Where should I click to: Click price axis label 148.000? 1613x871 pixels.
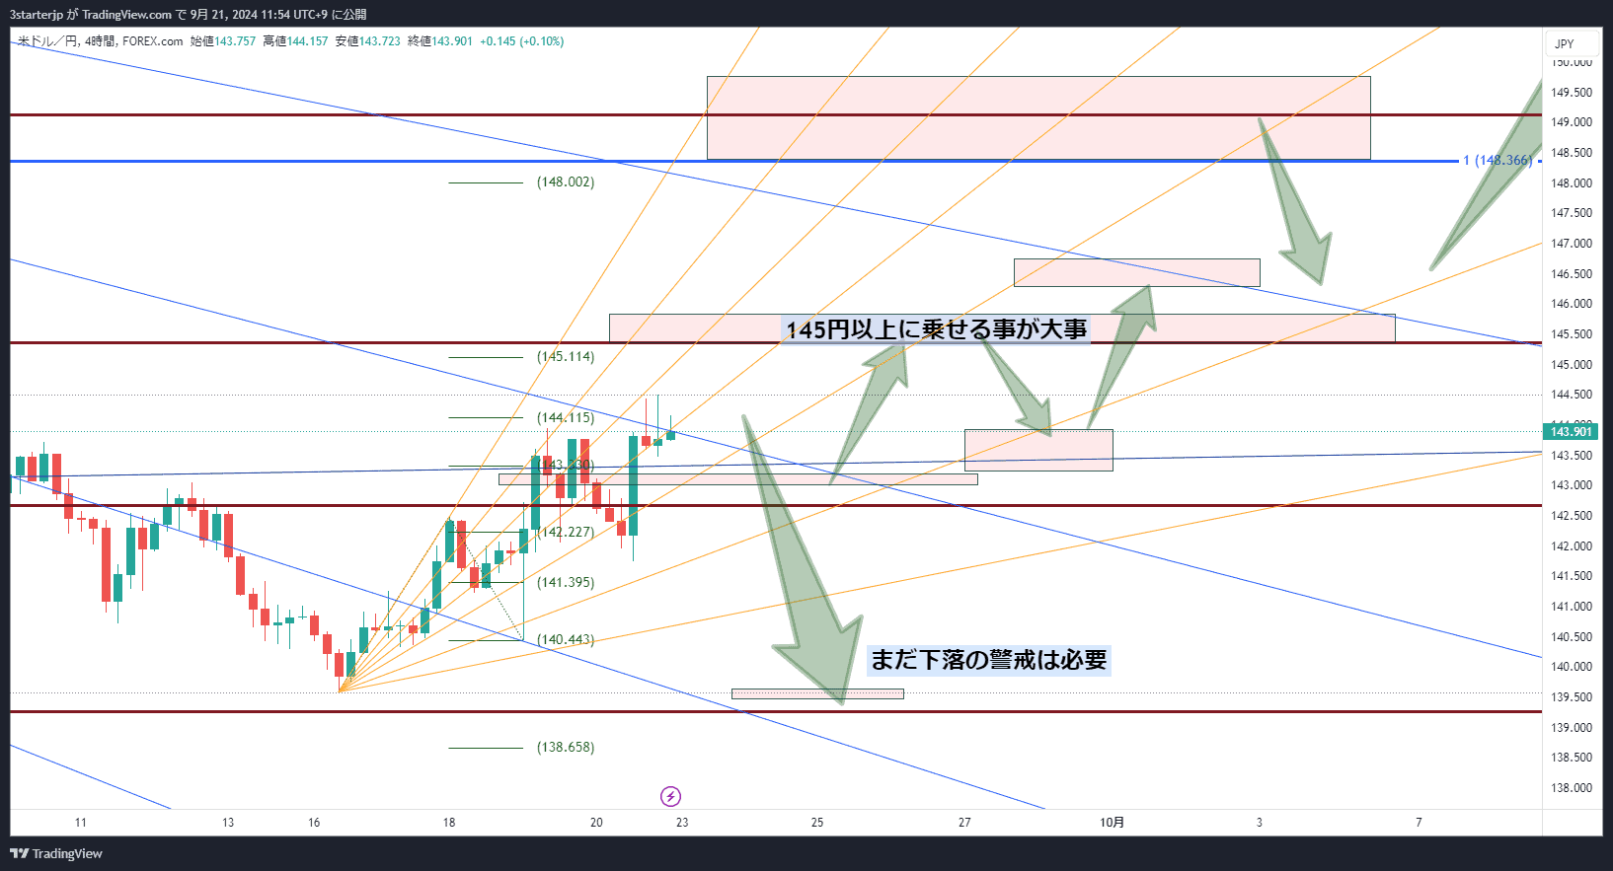[1572, 183]
